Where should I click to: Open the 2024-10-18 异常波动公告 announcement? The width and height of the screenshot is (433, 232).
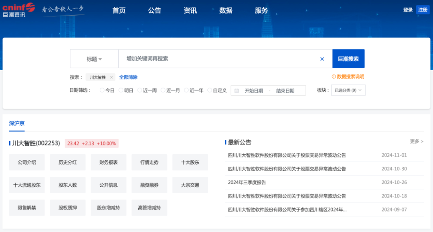pyautogui.click(x=287, y=196)
